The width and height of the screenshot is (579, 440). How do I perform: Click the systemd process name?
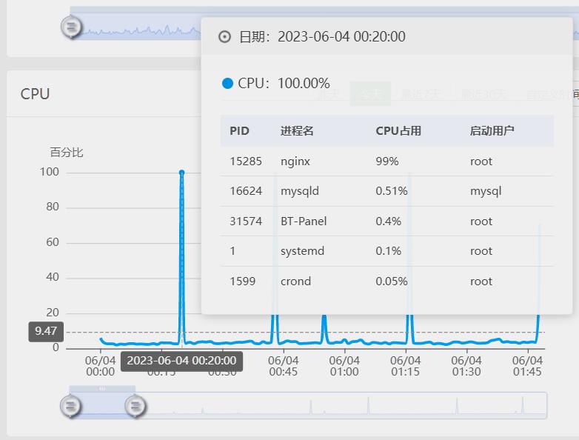(302, 251)
